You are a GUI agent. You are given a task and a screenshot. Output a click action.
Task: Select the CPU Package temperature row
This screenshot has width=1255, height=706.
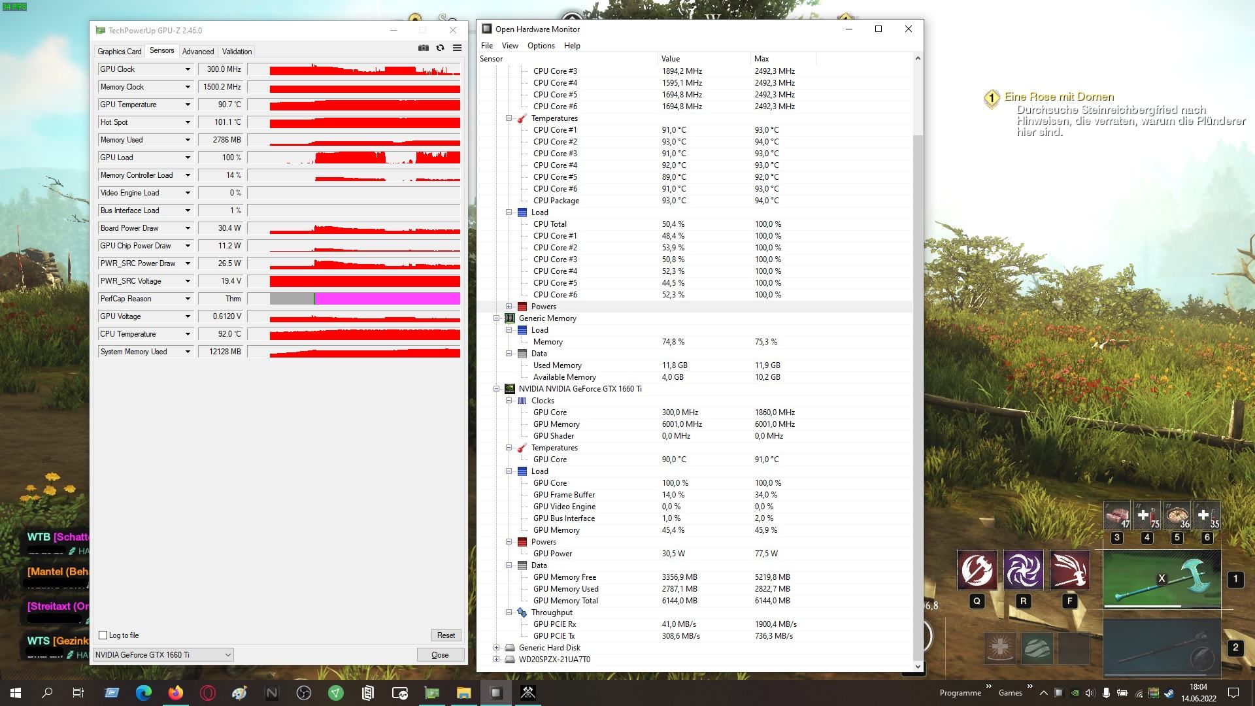pos(694,201)
